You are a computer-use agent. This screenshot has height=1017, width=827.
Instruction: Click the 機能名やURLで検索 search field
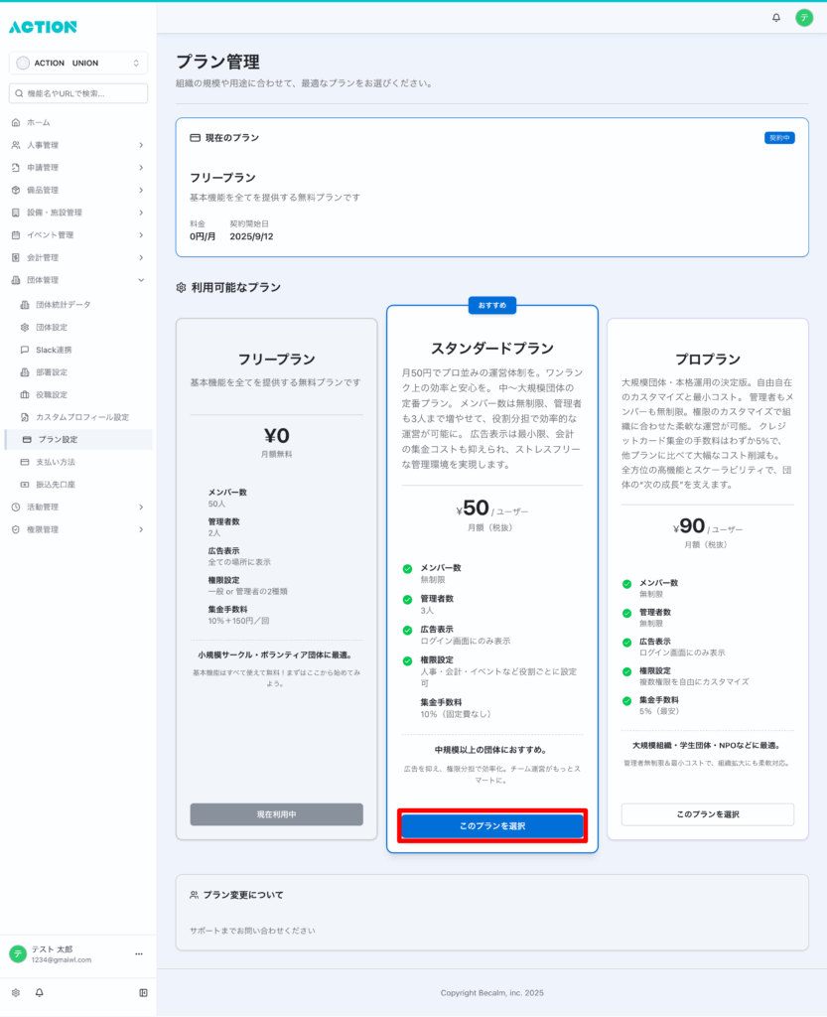(x=78, y=93)
